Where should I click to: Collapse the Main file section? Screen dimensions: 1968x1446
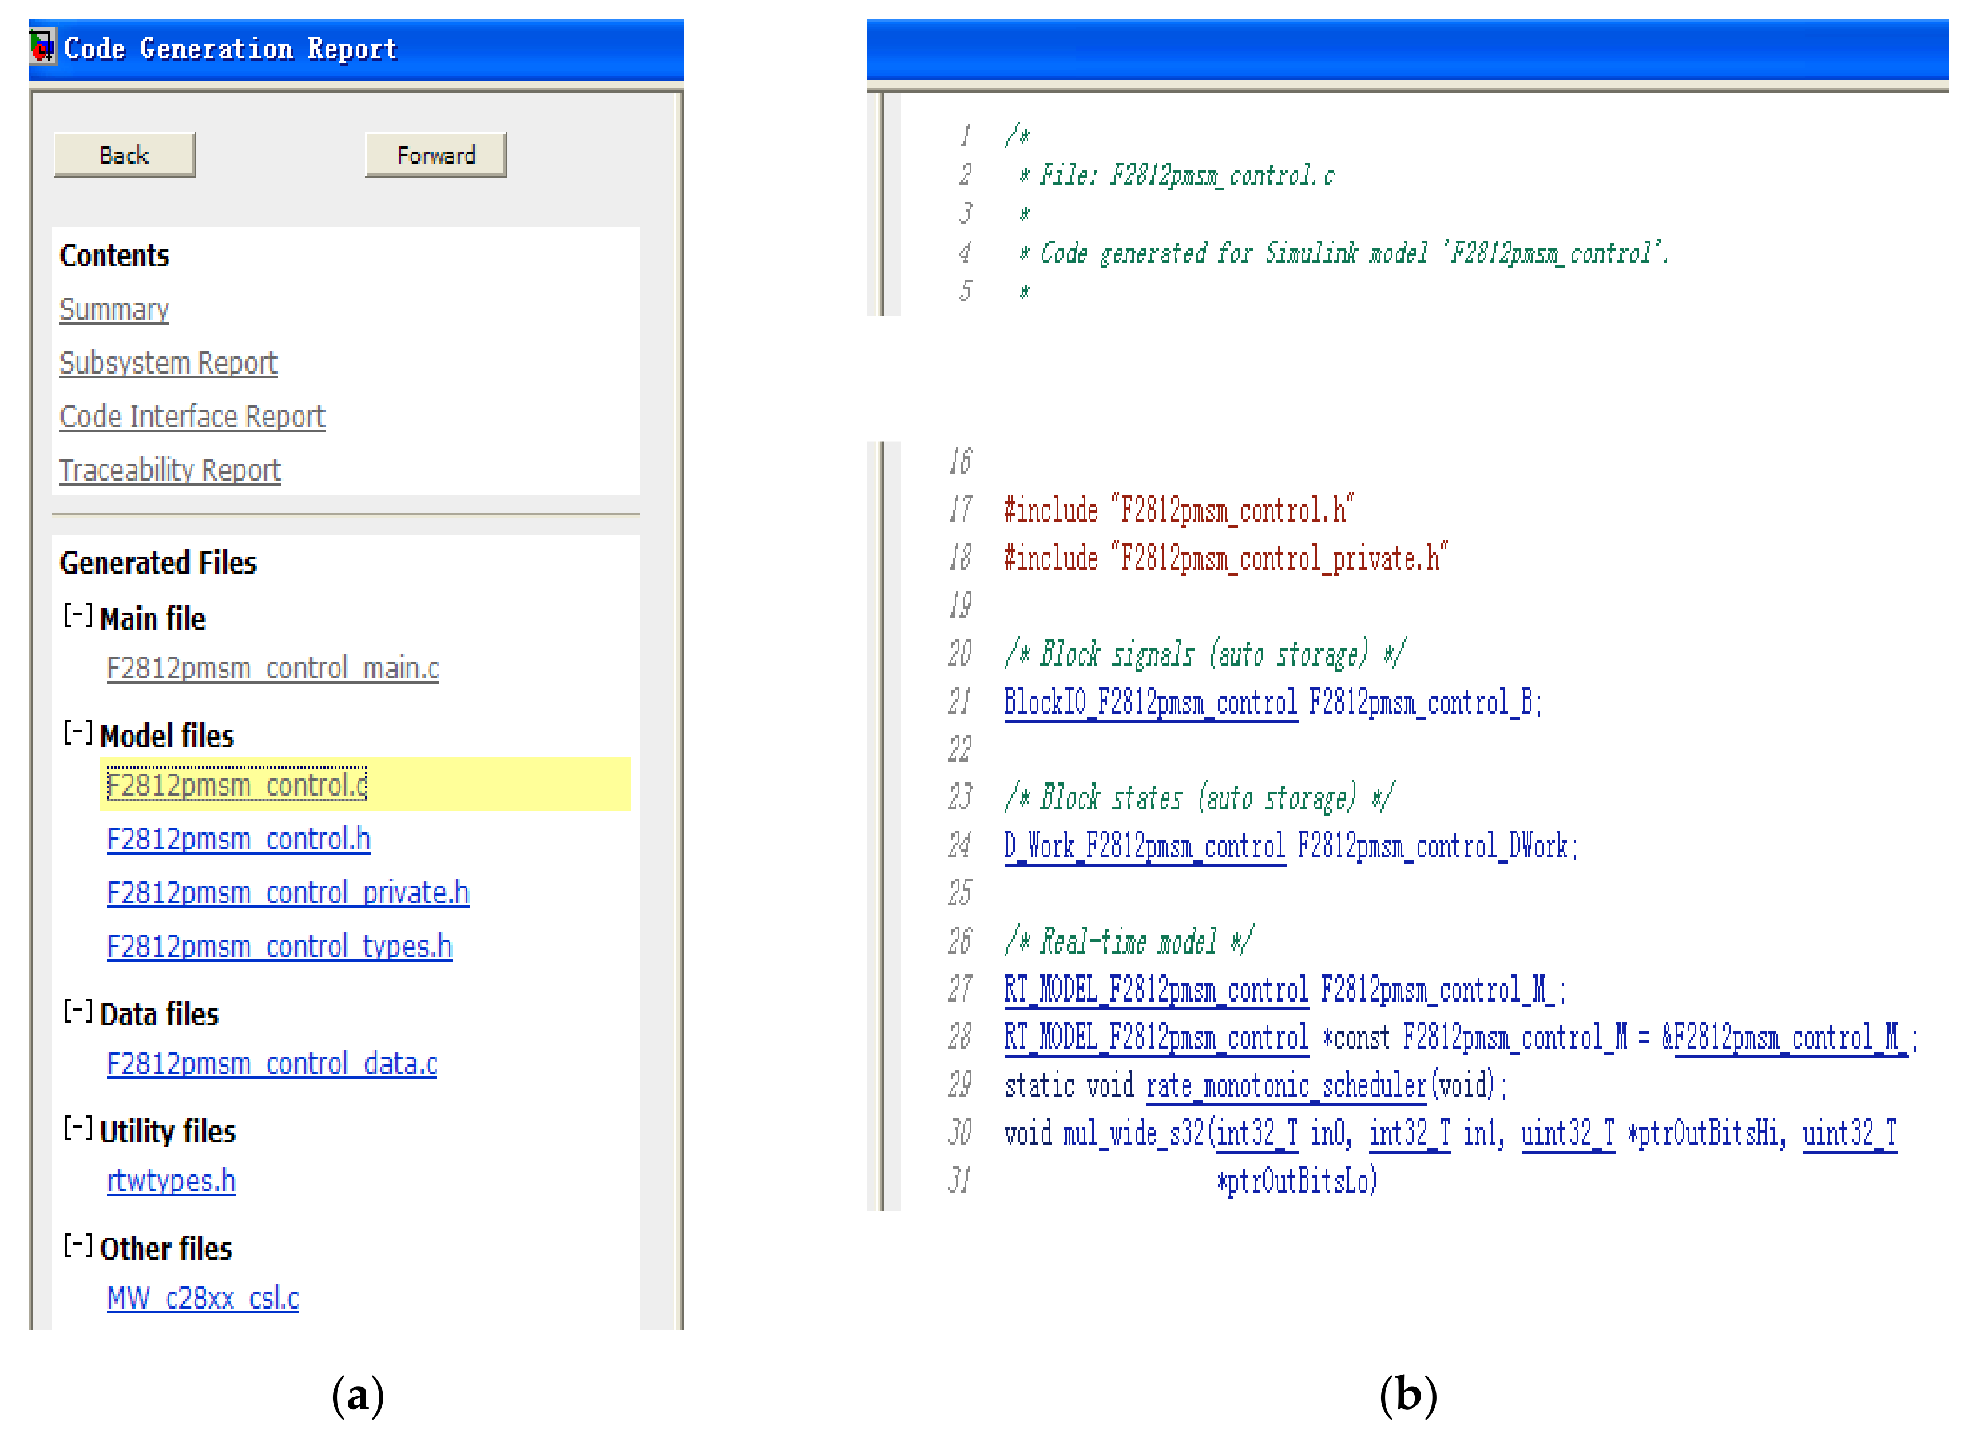[78, 616]
